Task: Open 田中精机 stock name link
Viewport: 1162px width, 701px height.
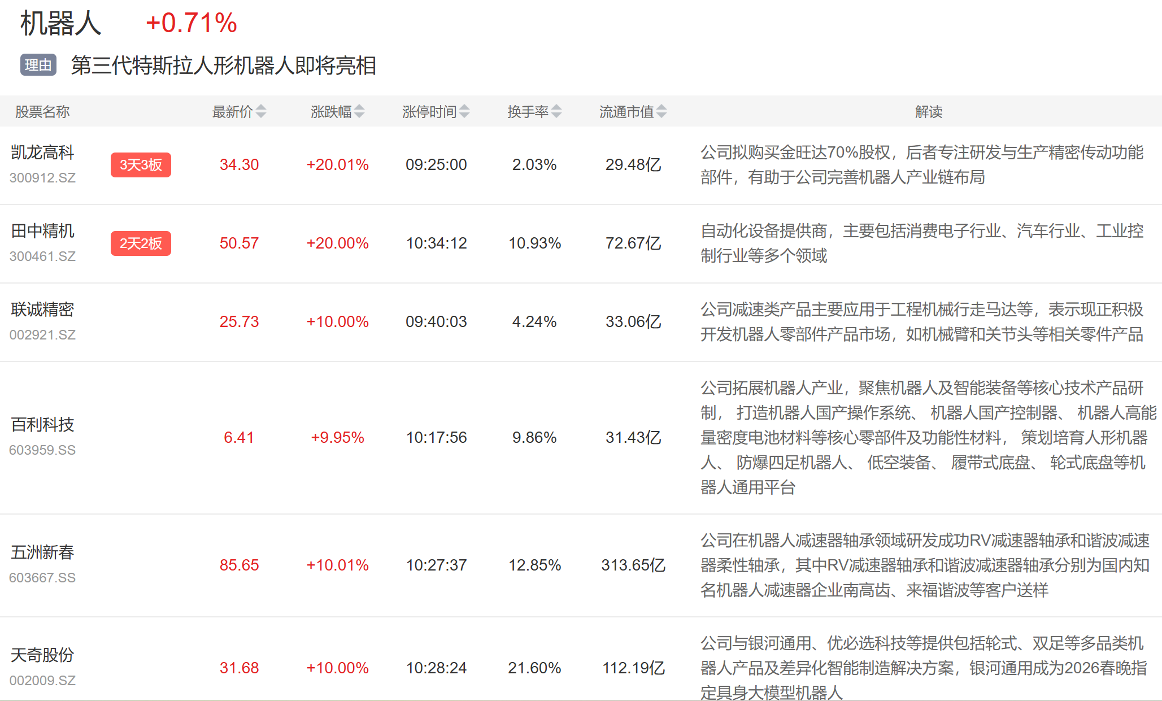Action: coord(42,231)
